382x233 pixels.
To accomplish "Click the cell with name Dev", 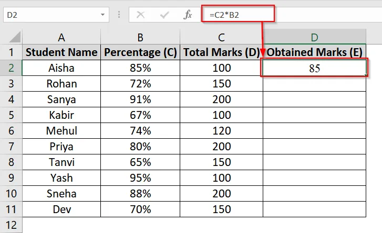I will pyautogui.click(x=61, y=209).
